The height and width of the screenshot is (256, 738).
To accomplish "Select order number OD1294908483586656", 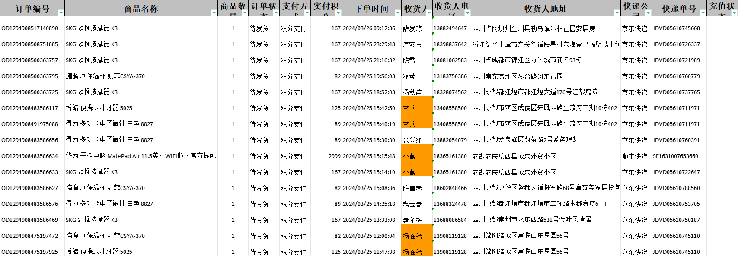I will click(x=30, y=140).
